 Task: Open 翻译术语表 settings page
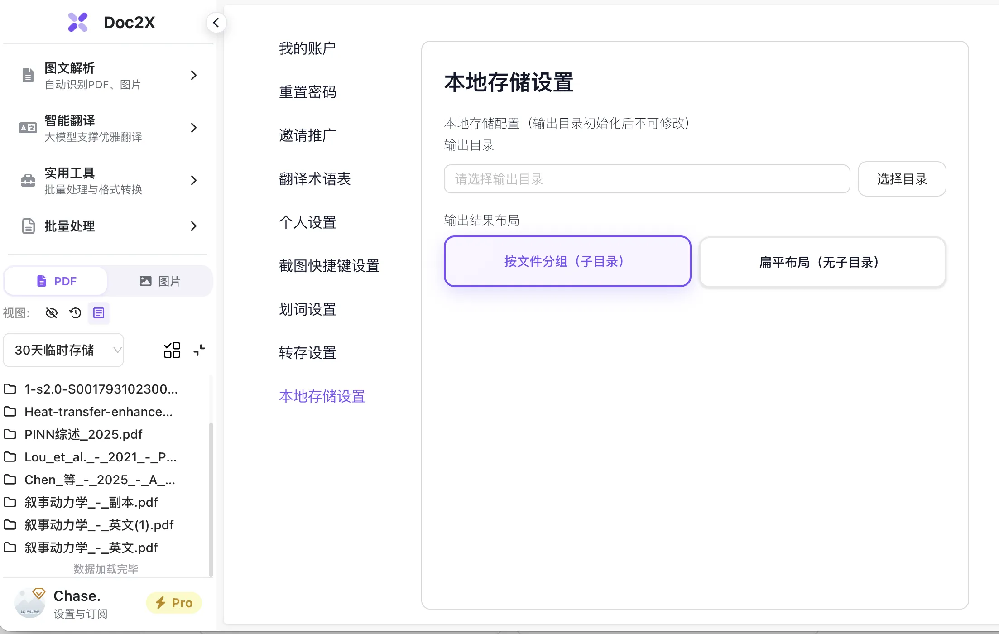coord(315,179)
